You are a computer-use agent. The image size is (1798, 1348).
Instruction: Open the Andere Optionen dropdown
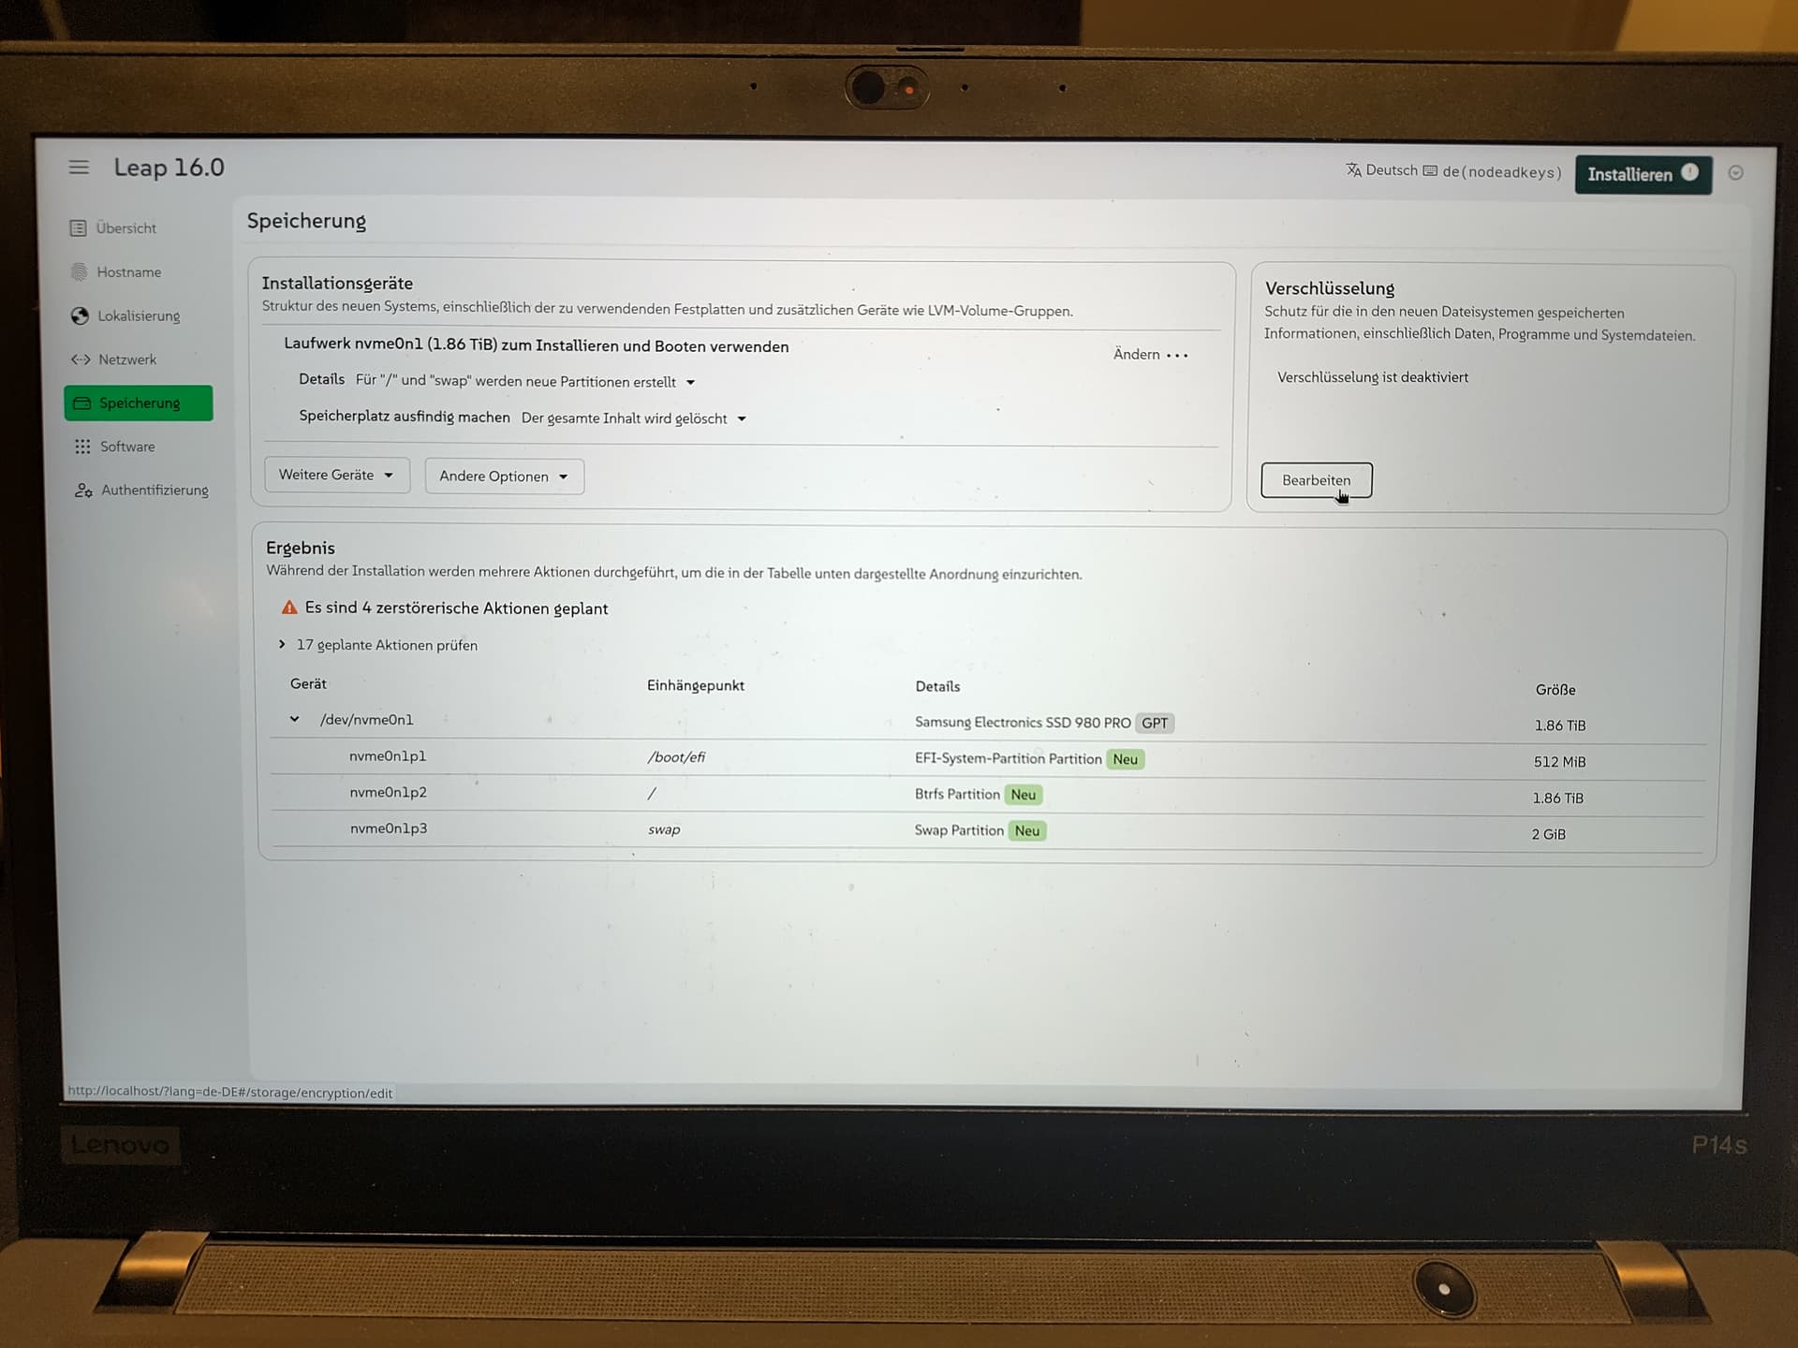tap(504, 476)
